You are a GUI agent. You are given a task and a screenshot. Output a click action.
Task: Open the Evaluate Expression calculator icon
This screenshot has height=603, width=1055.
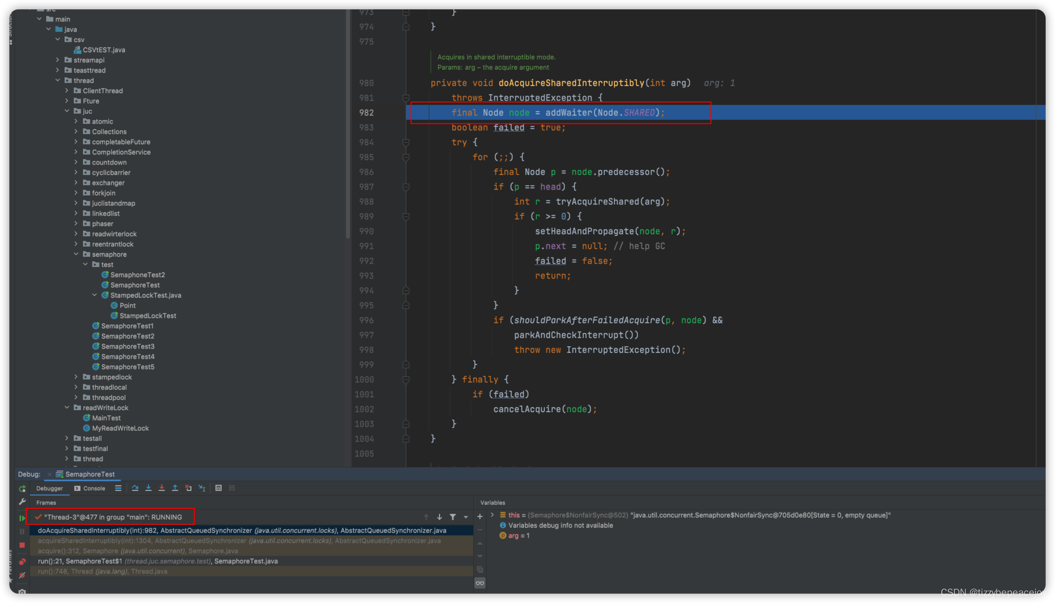(x=218, y=488)
